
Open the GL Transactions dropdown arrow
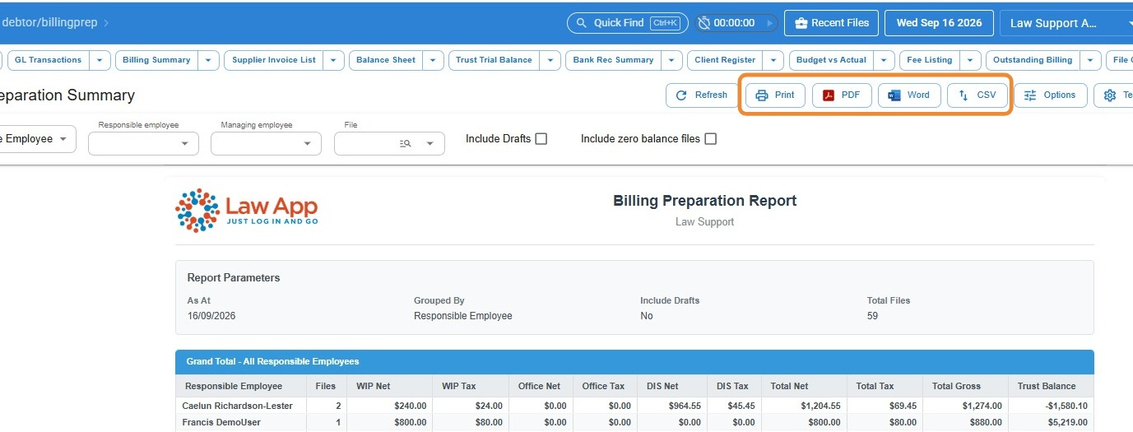pyautogui.click(x=100, y=60)
